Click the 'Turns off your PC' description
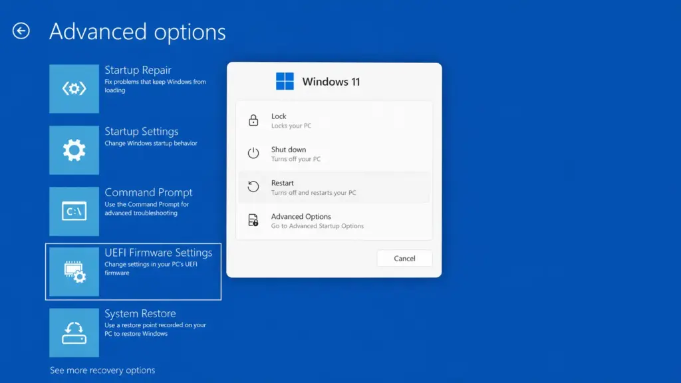This screenshot has height=383, width=681. click(x=296, y=159)
